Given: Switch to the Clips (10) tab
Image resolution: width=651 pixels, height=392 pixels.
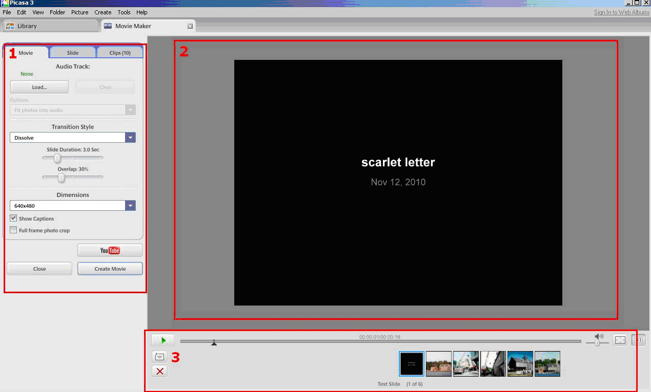Looking at the screenshot, I should pos(120,53).
